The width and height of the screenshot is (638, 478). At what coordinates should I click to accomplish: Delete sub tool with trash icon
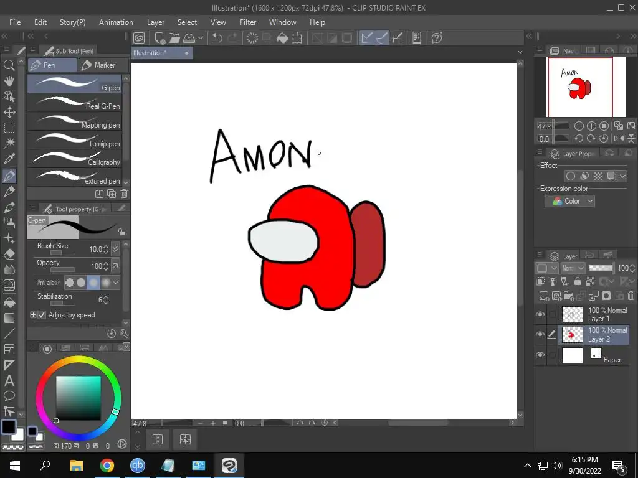124,194
